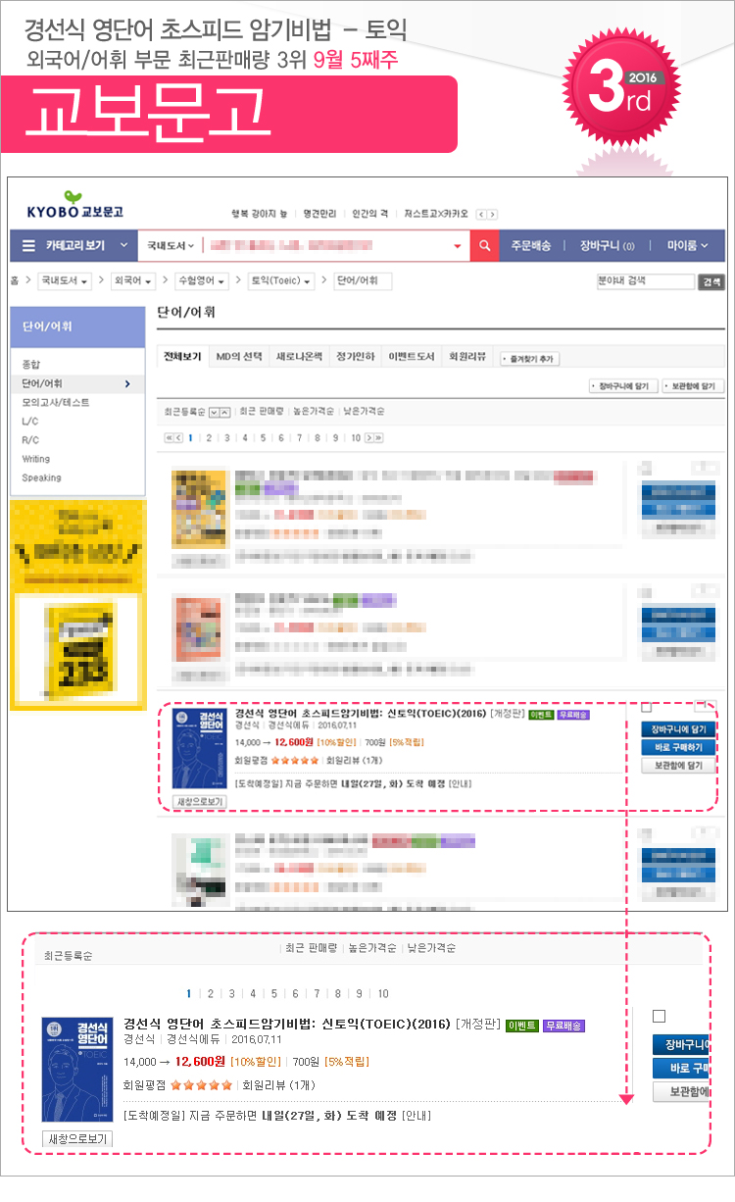Switch to the MD의 선택 tab
Screen dimensions: 735x1202
[x=239, y=357]
